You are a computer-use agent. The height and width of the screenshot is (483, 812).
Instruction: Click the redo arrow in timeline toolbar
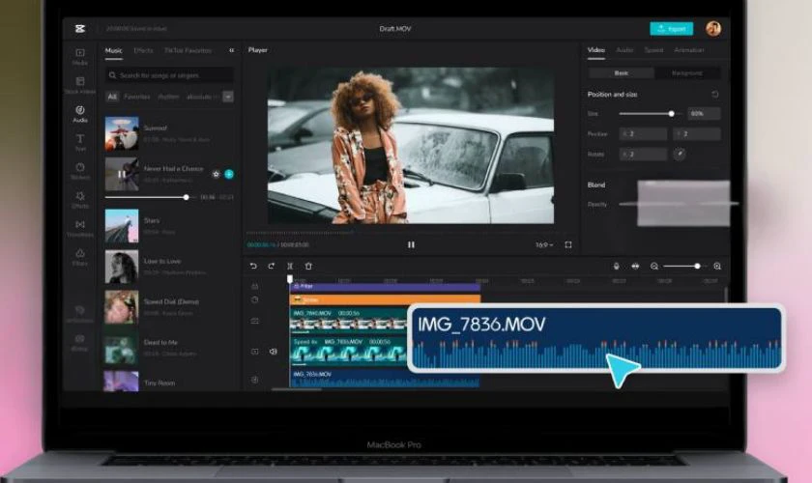(x=272, y=266)
